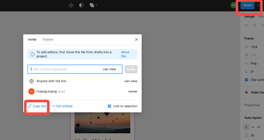Click the orange HuangLinqing avatar
Screen dimensions: 264x140
click(x=31, y=91)
